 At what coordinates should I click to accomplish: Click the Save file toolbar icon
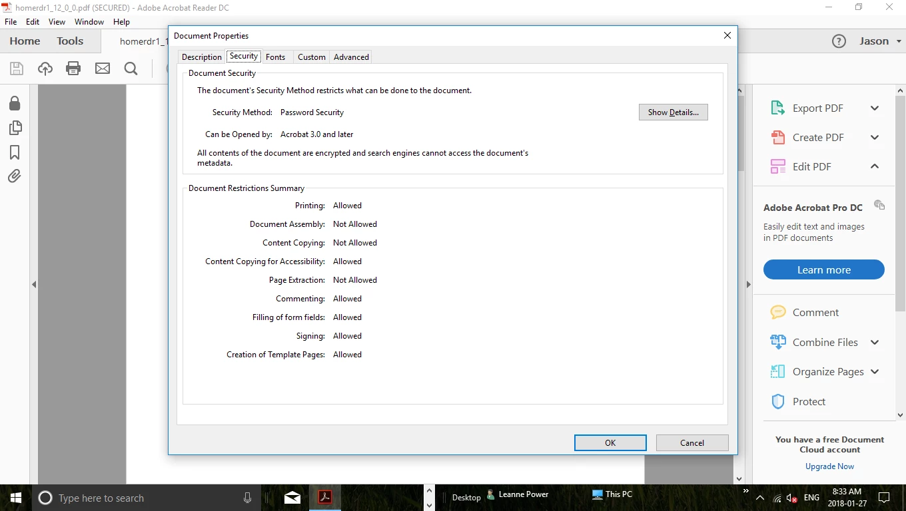17,68
